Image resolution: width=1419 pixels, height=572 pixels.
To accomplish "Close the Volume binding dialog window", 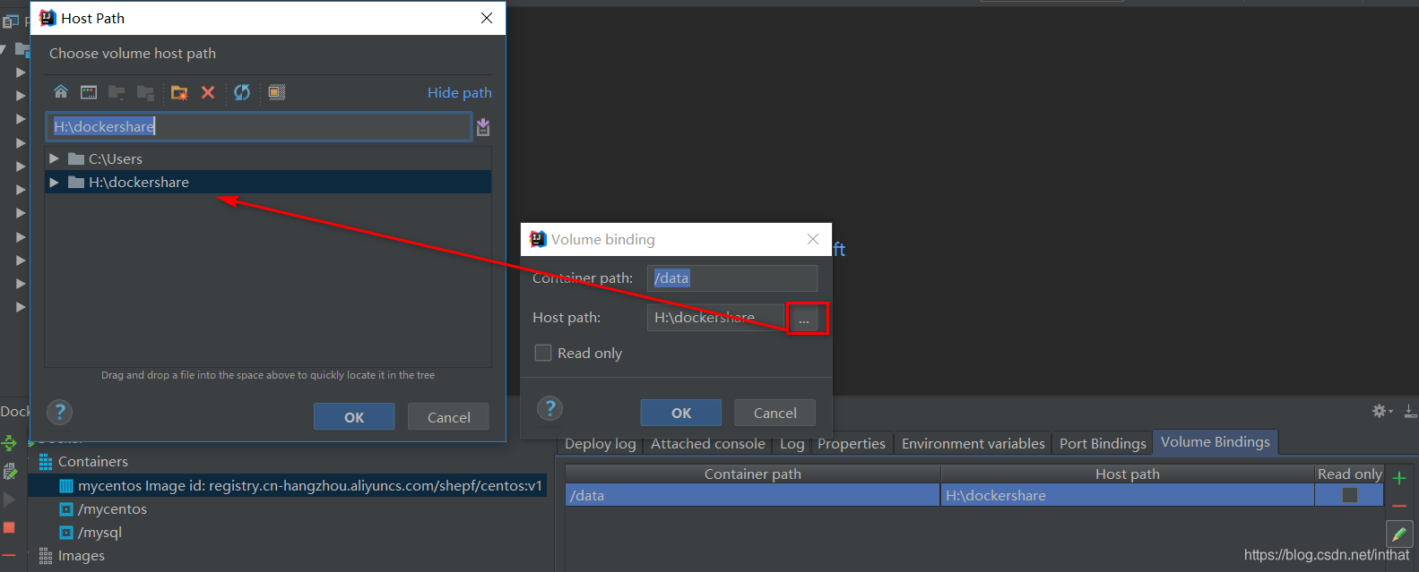I will pos(813,239).
